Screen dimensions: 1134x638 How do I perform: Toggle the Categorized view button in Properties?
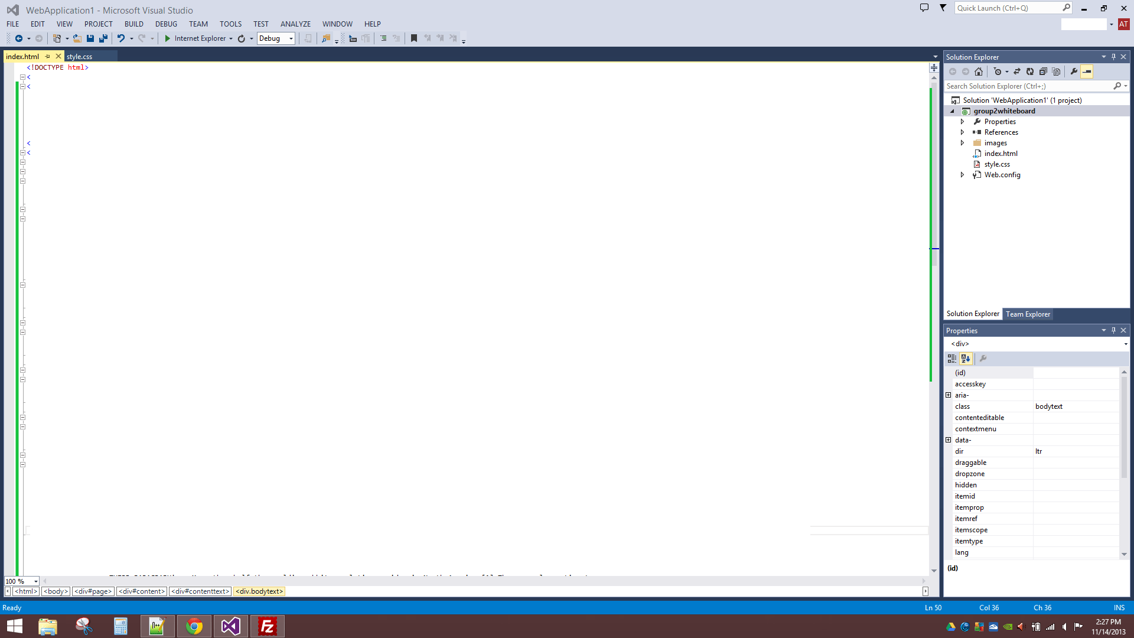[952, 359]
